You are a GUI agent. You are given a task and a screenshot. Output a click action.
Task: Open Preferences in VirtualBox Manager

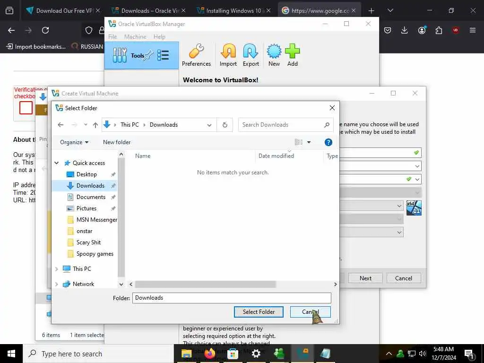(x=196, y=55)
